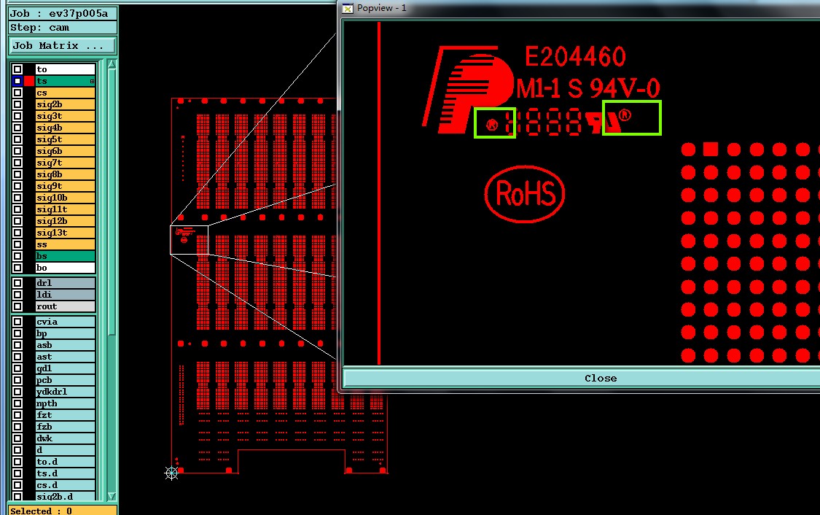Toggle checkbox for layer 'ts'
The width and height of the screenshot is (820, 515).
(17, 81)
